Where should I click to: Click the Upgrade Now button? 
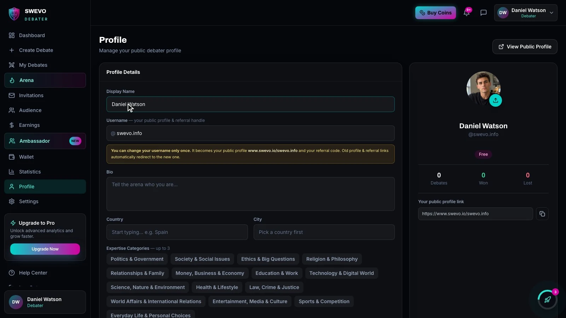click(45, 249)
